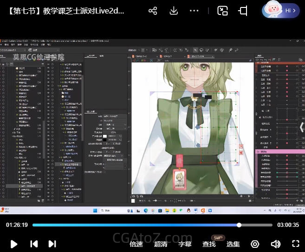305x252 pixels.
Task: Download the video using the download icon
Action: pos(174,11)
